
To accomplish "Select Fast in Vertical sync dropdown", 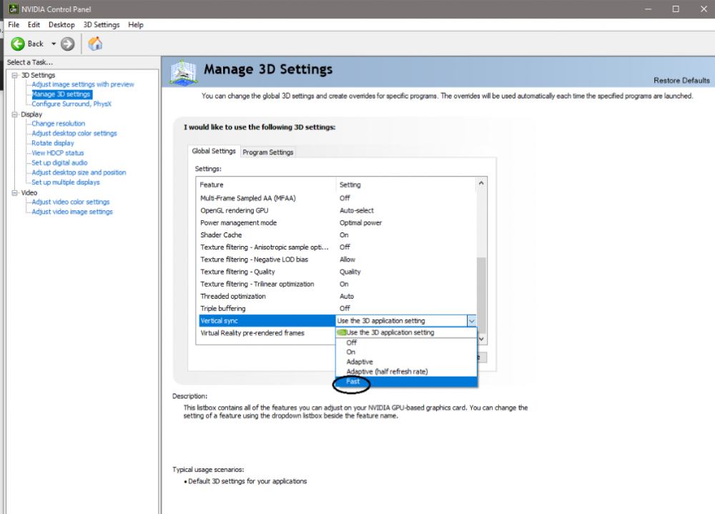I will point(406,382).
